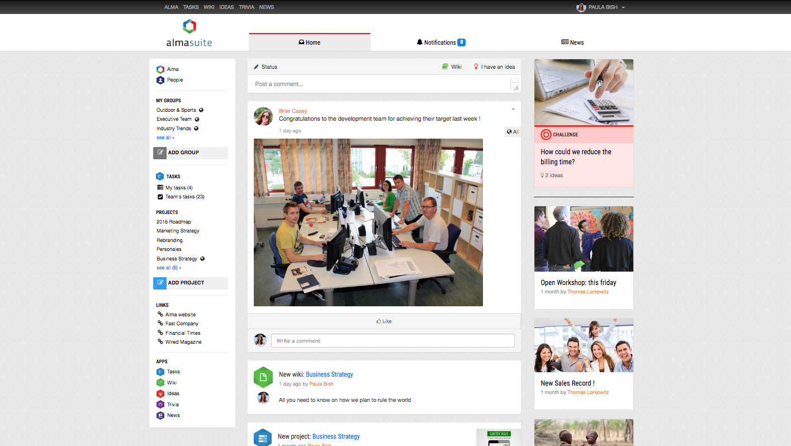This screenshot has width=791, height=446.
Task: Click the Paula Bish author link under New wiki
Action: 321,384
